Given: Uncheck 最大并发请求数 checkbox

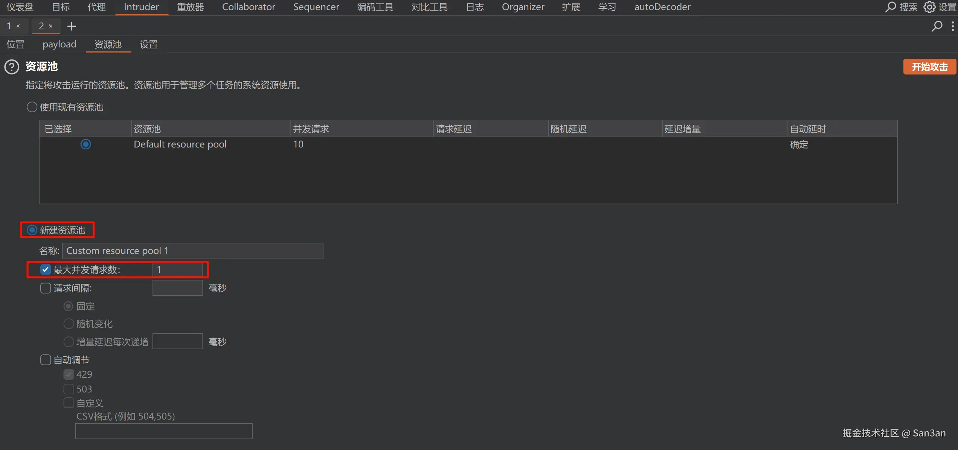Looking at the screenshot, I should 46,269.
